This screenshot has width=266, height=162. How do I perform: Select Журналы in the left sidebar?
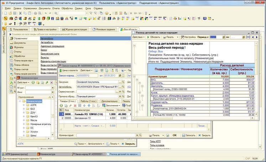(x=19, y=47)
